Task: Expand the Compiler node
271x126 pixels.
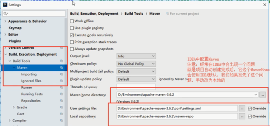Action: click(10, 120)
